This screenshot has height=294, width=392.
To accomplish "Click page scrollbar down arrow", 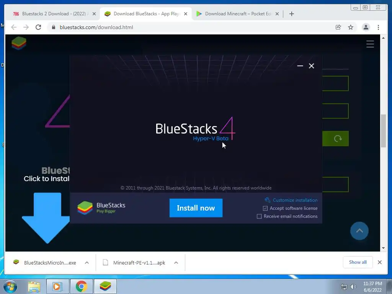I will pos(383,248).
